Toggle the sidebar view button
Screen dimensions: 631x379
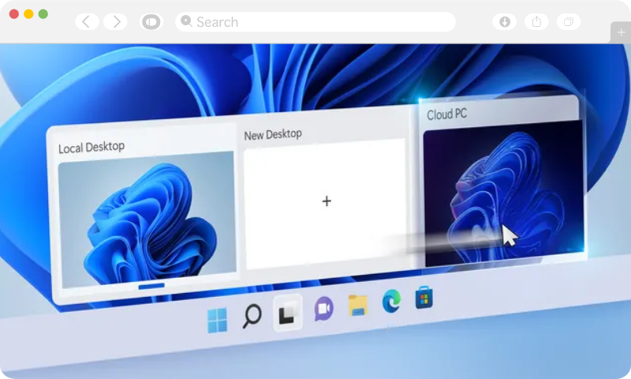pos(151,22)
